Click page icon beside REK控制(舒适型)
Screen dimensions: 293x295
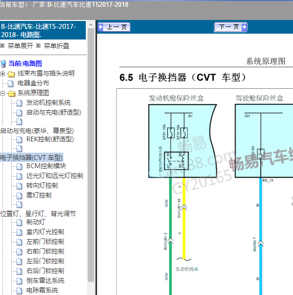(x=19, y=140)
